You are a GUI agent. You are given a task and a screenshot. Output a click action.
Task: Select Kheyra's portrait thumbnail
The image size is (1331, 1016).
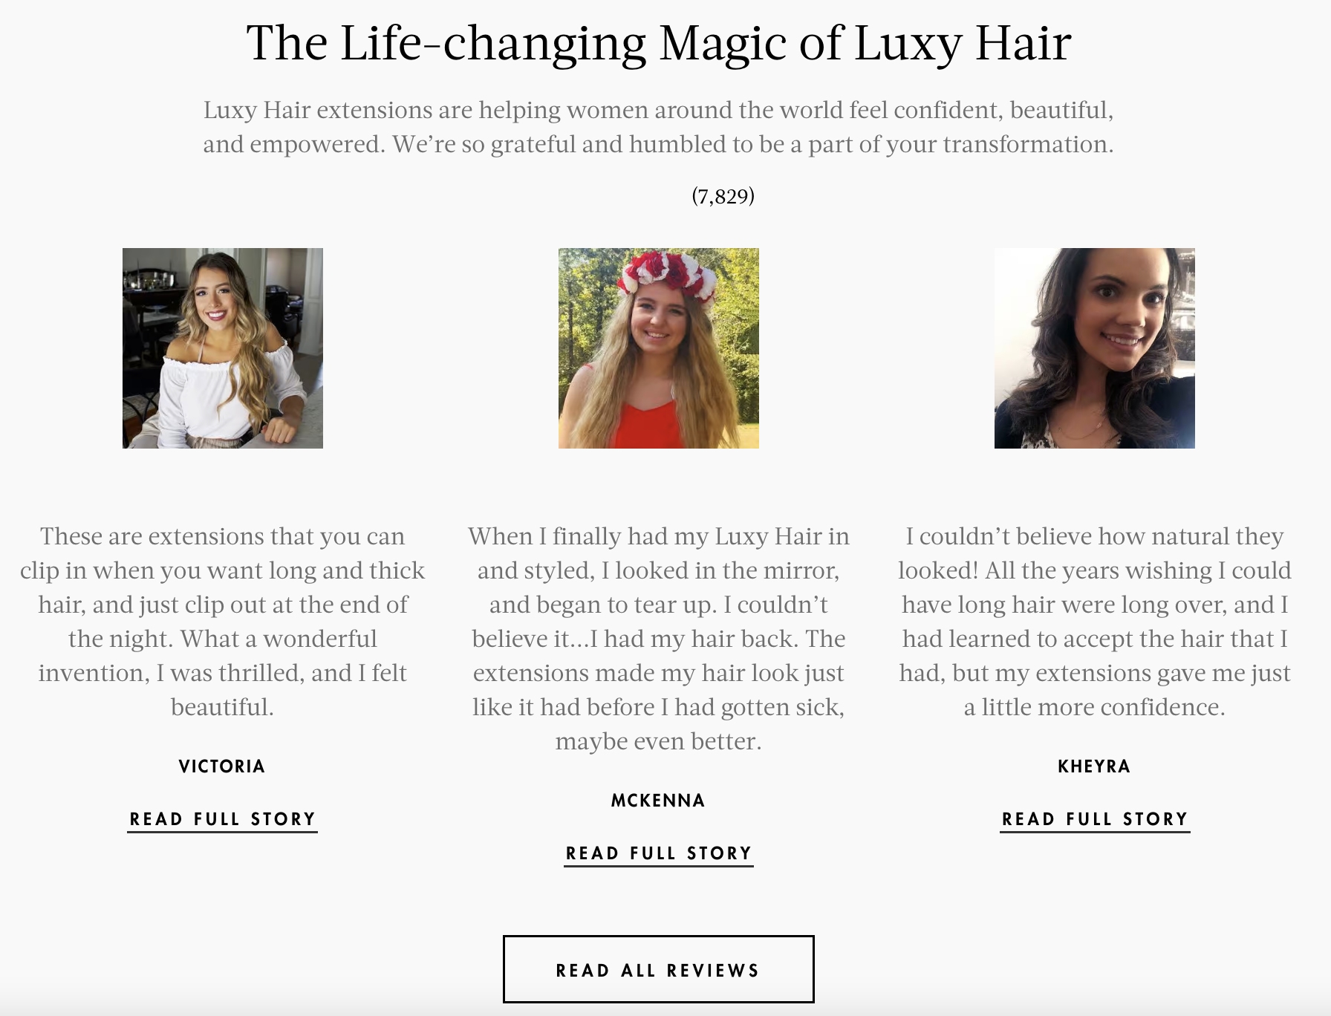[x=1095, y=348]
